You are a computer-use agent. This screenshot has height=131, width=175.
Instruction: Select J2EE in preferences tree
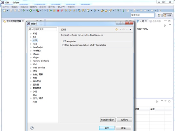[35, 40]
